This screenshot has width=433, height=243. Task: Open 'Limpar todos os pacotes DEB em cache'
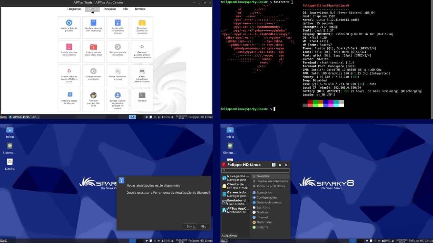[x=69, y=76]
